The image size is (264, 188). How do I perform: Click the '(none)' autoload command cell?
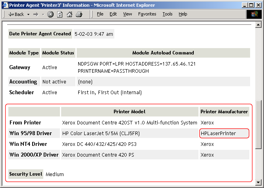click(163, 81)
